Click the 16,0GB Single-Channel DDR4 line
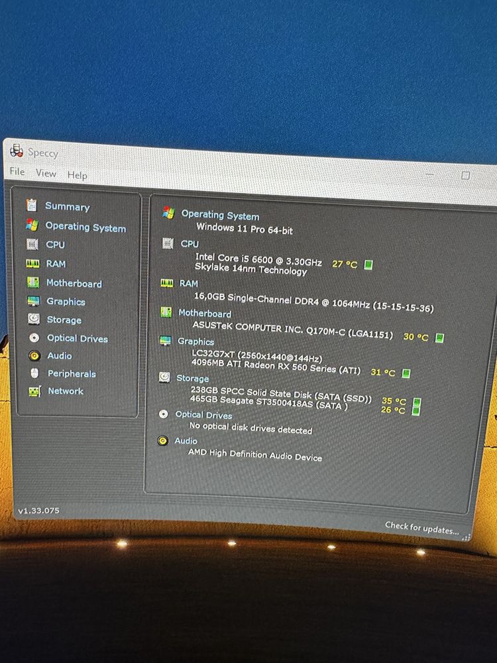497x663 pixels. (313, 302)
